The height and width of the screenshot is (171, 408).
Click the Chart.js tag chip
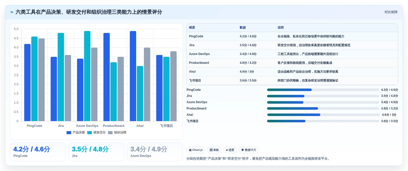click(x=196, y=150)
